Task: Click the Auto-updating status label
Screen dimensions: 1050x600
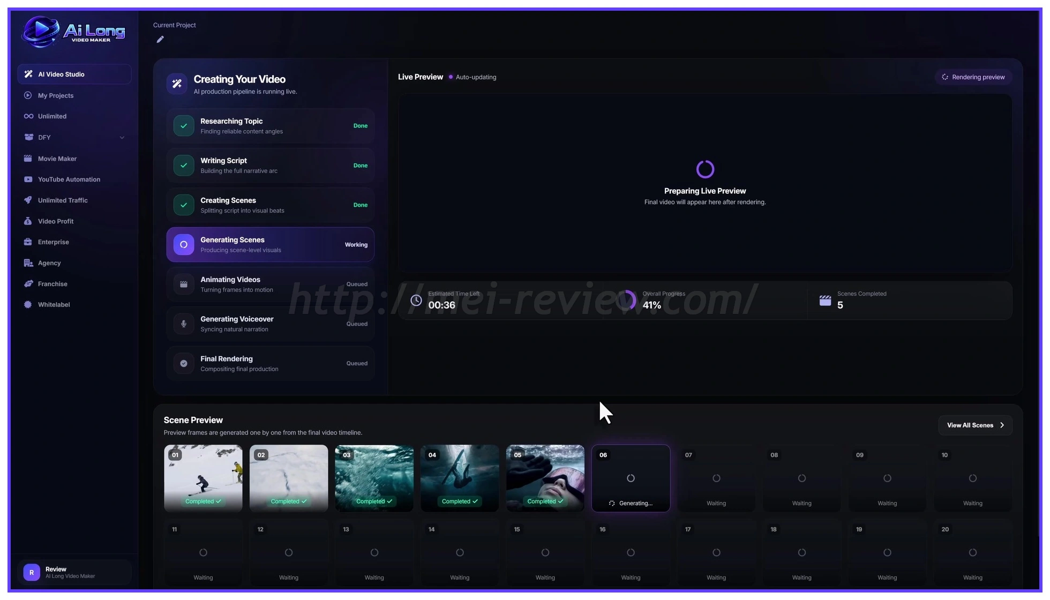Action: tap(476, 77)
